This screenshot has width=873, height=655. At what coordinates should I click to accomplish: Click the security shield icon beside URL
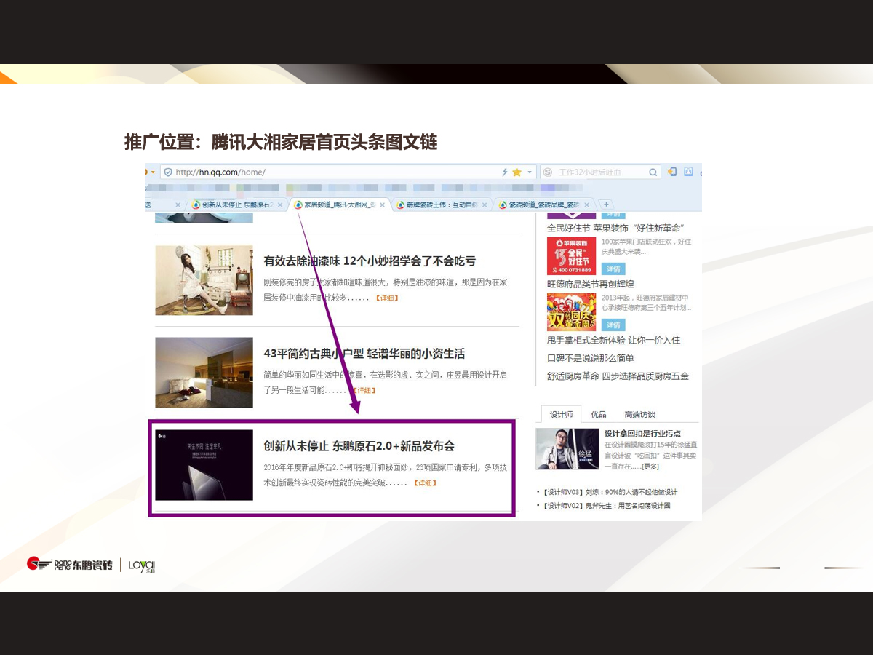point(168,172)
